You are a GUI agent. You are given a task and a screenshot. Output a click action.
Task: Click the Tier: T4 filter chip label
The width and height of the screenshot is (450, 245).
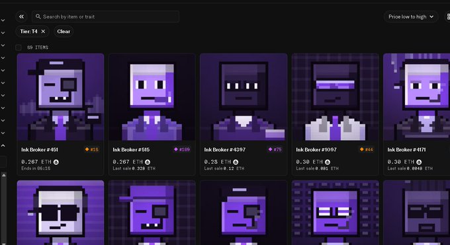pos(28,32)
